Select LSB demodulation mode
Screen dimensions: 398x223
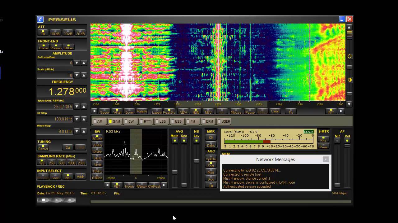tap(161, 121)
